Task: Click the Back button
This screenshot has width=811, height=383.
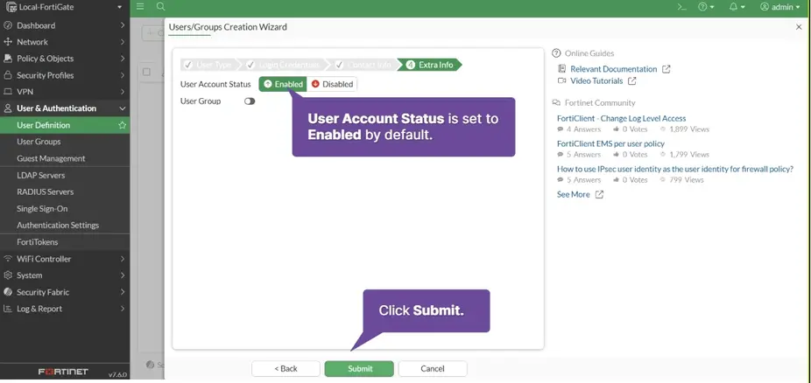Action: click(286, 368)
